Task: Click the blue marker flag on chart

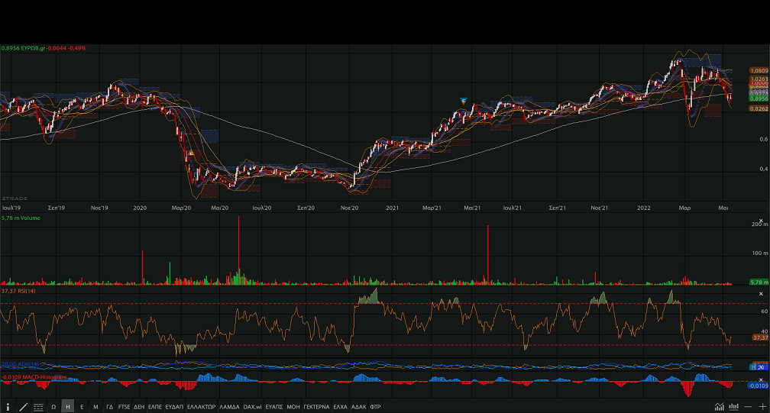Action: [463, 101]
